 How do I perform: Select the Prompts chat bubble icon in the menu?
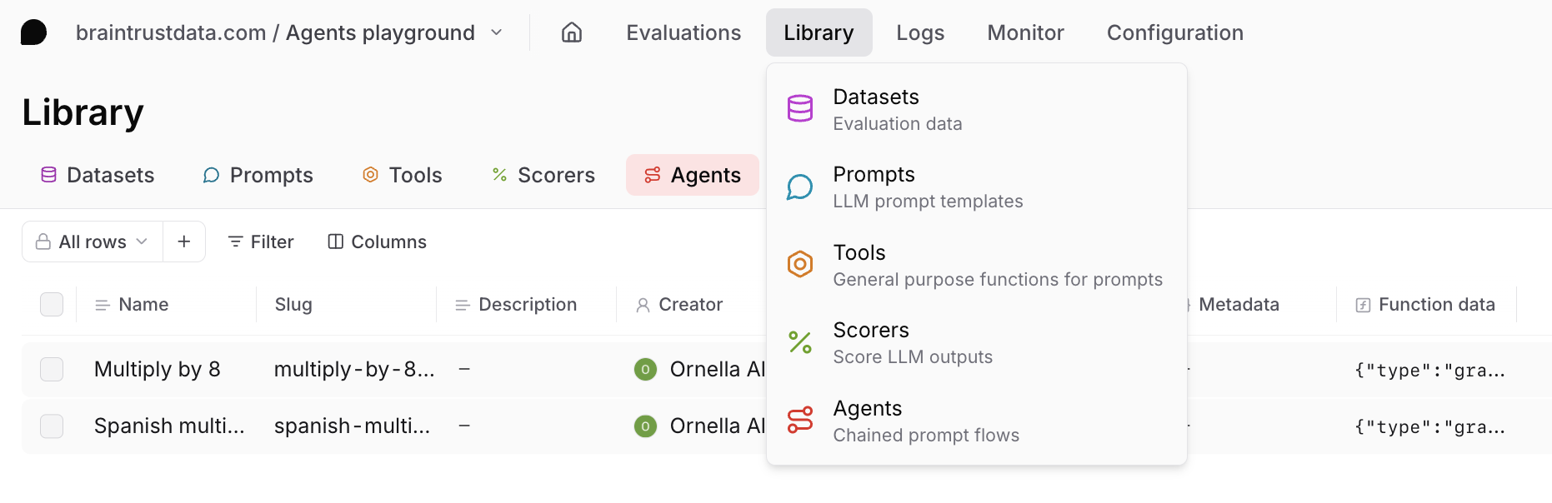click(799, 187)
